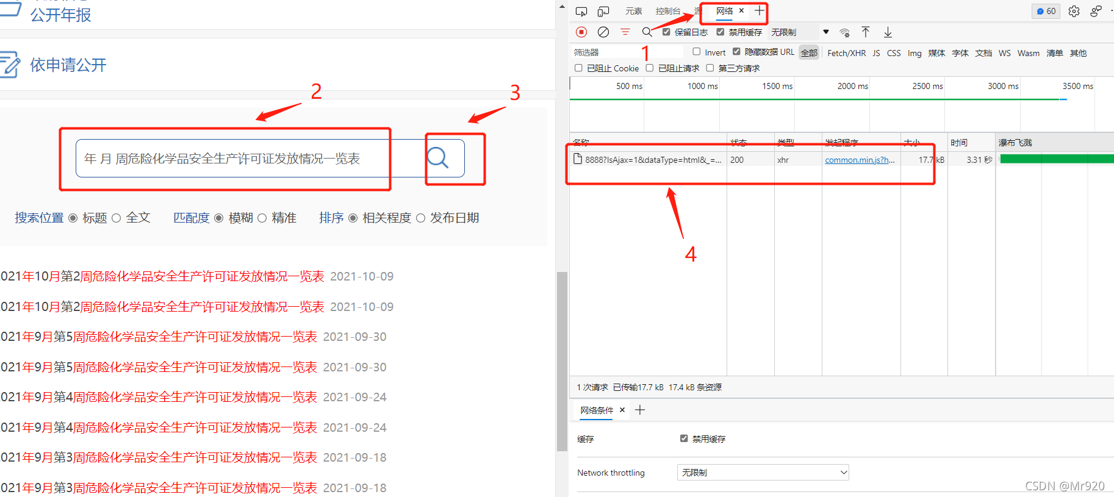Open 依申请公开 link on the page
This screenshot has height=497, width=1114.
coord(68,65)
